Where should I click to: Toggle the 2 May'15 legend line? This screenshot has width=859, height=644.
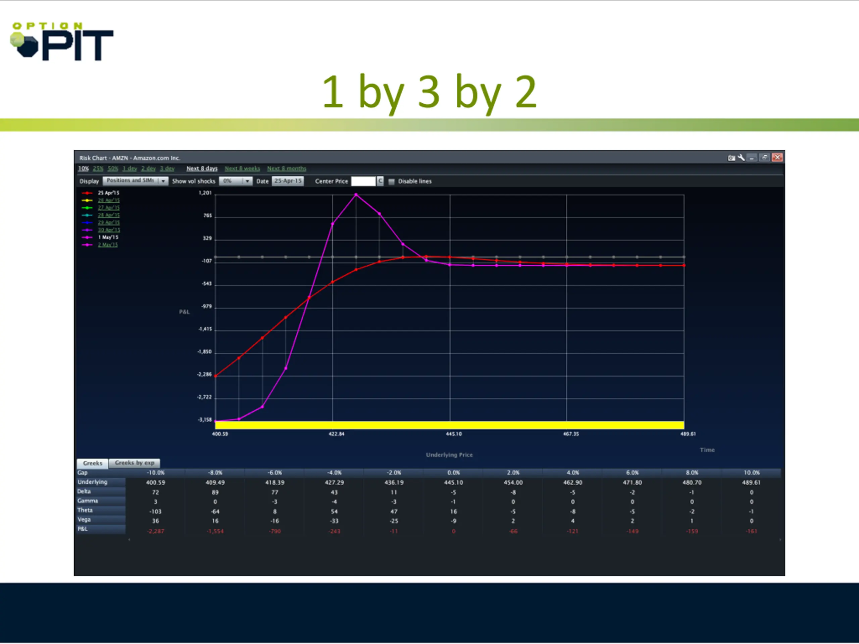tap(108, 245)
